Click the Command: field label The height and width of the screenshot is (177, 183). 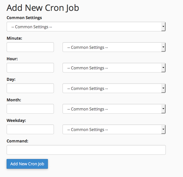point(17,141)
